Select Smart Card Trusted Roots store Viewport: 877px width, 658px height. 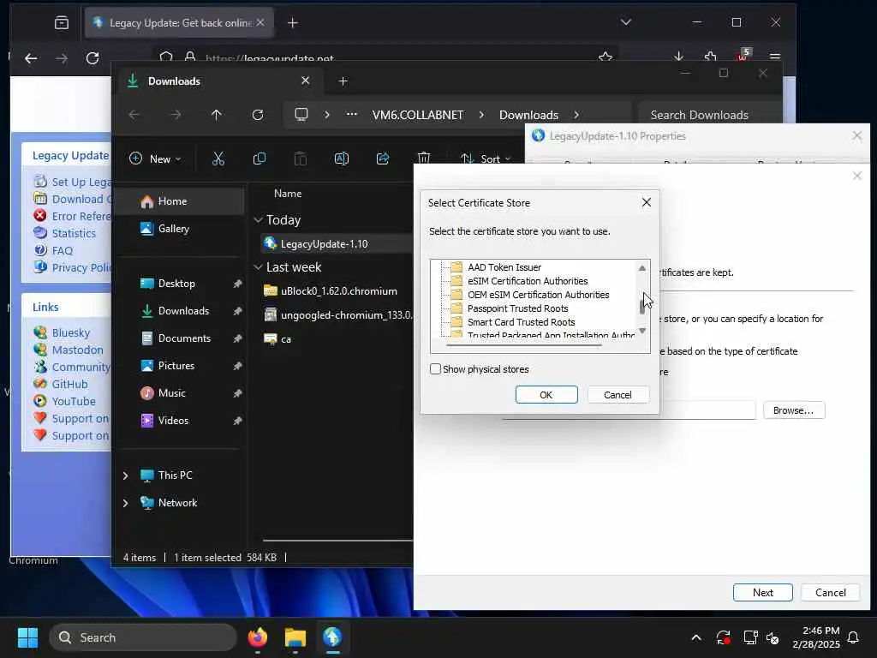(x=521, y=322)
